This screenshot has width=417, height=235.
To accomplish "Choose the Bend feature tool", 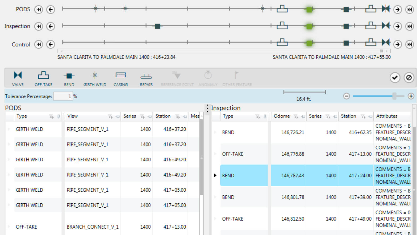I will 69,78.
